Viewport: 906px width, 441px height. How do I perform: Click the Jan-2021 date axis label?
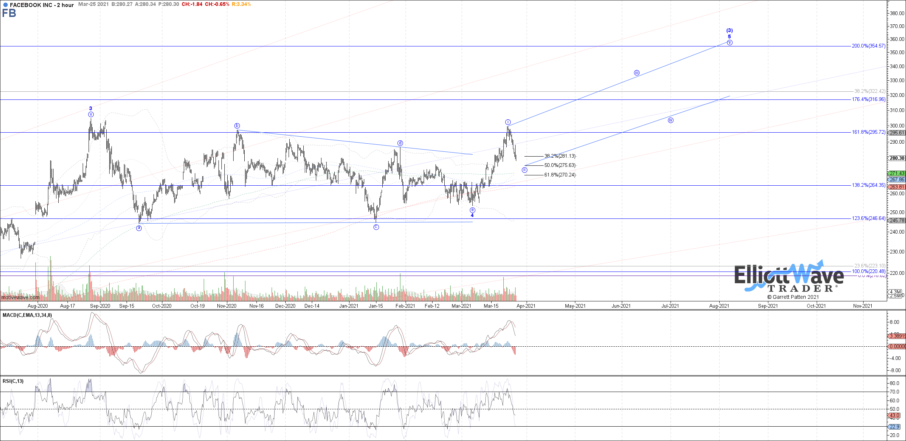(x=349, y=306)
